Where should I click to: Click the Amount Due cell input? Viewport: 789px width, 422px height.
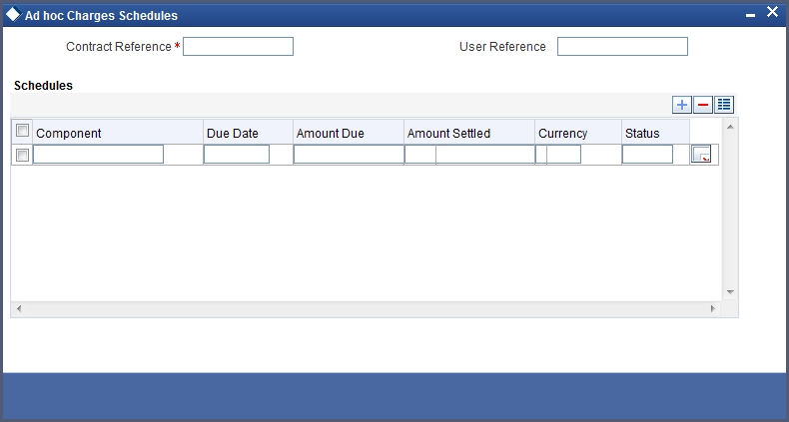pos(349,155)
